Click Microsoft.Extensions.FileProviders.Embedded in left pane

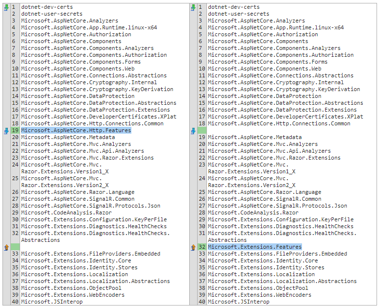[x=91, y=254]
